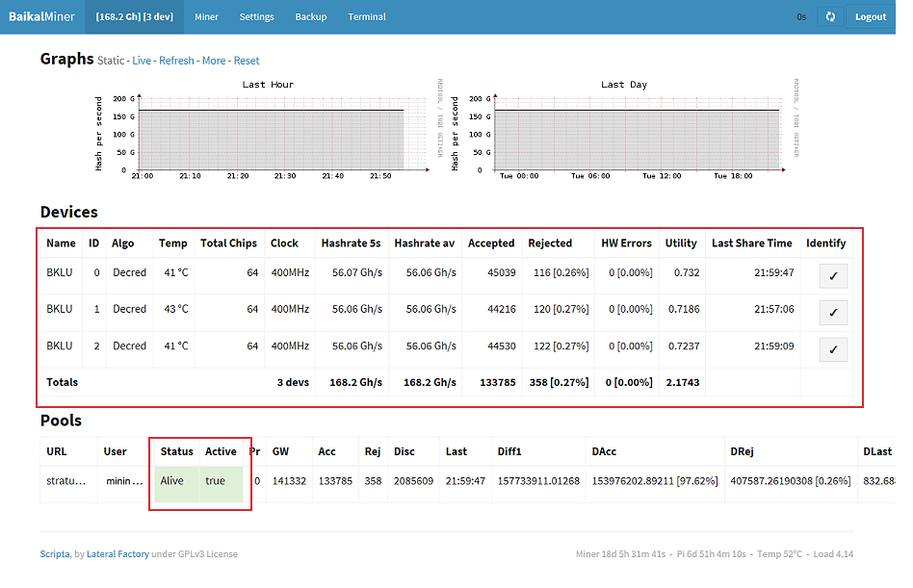Click the 3 devs totals cell
The width and height of the screenshot is (913, 588).
[x=293, y=383]
